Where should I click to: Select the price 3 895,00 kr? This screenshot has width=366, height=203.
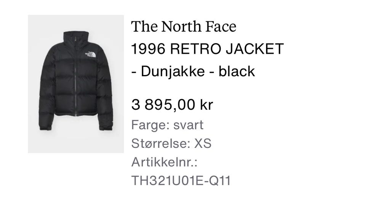pos(172,104)
